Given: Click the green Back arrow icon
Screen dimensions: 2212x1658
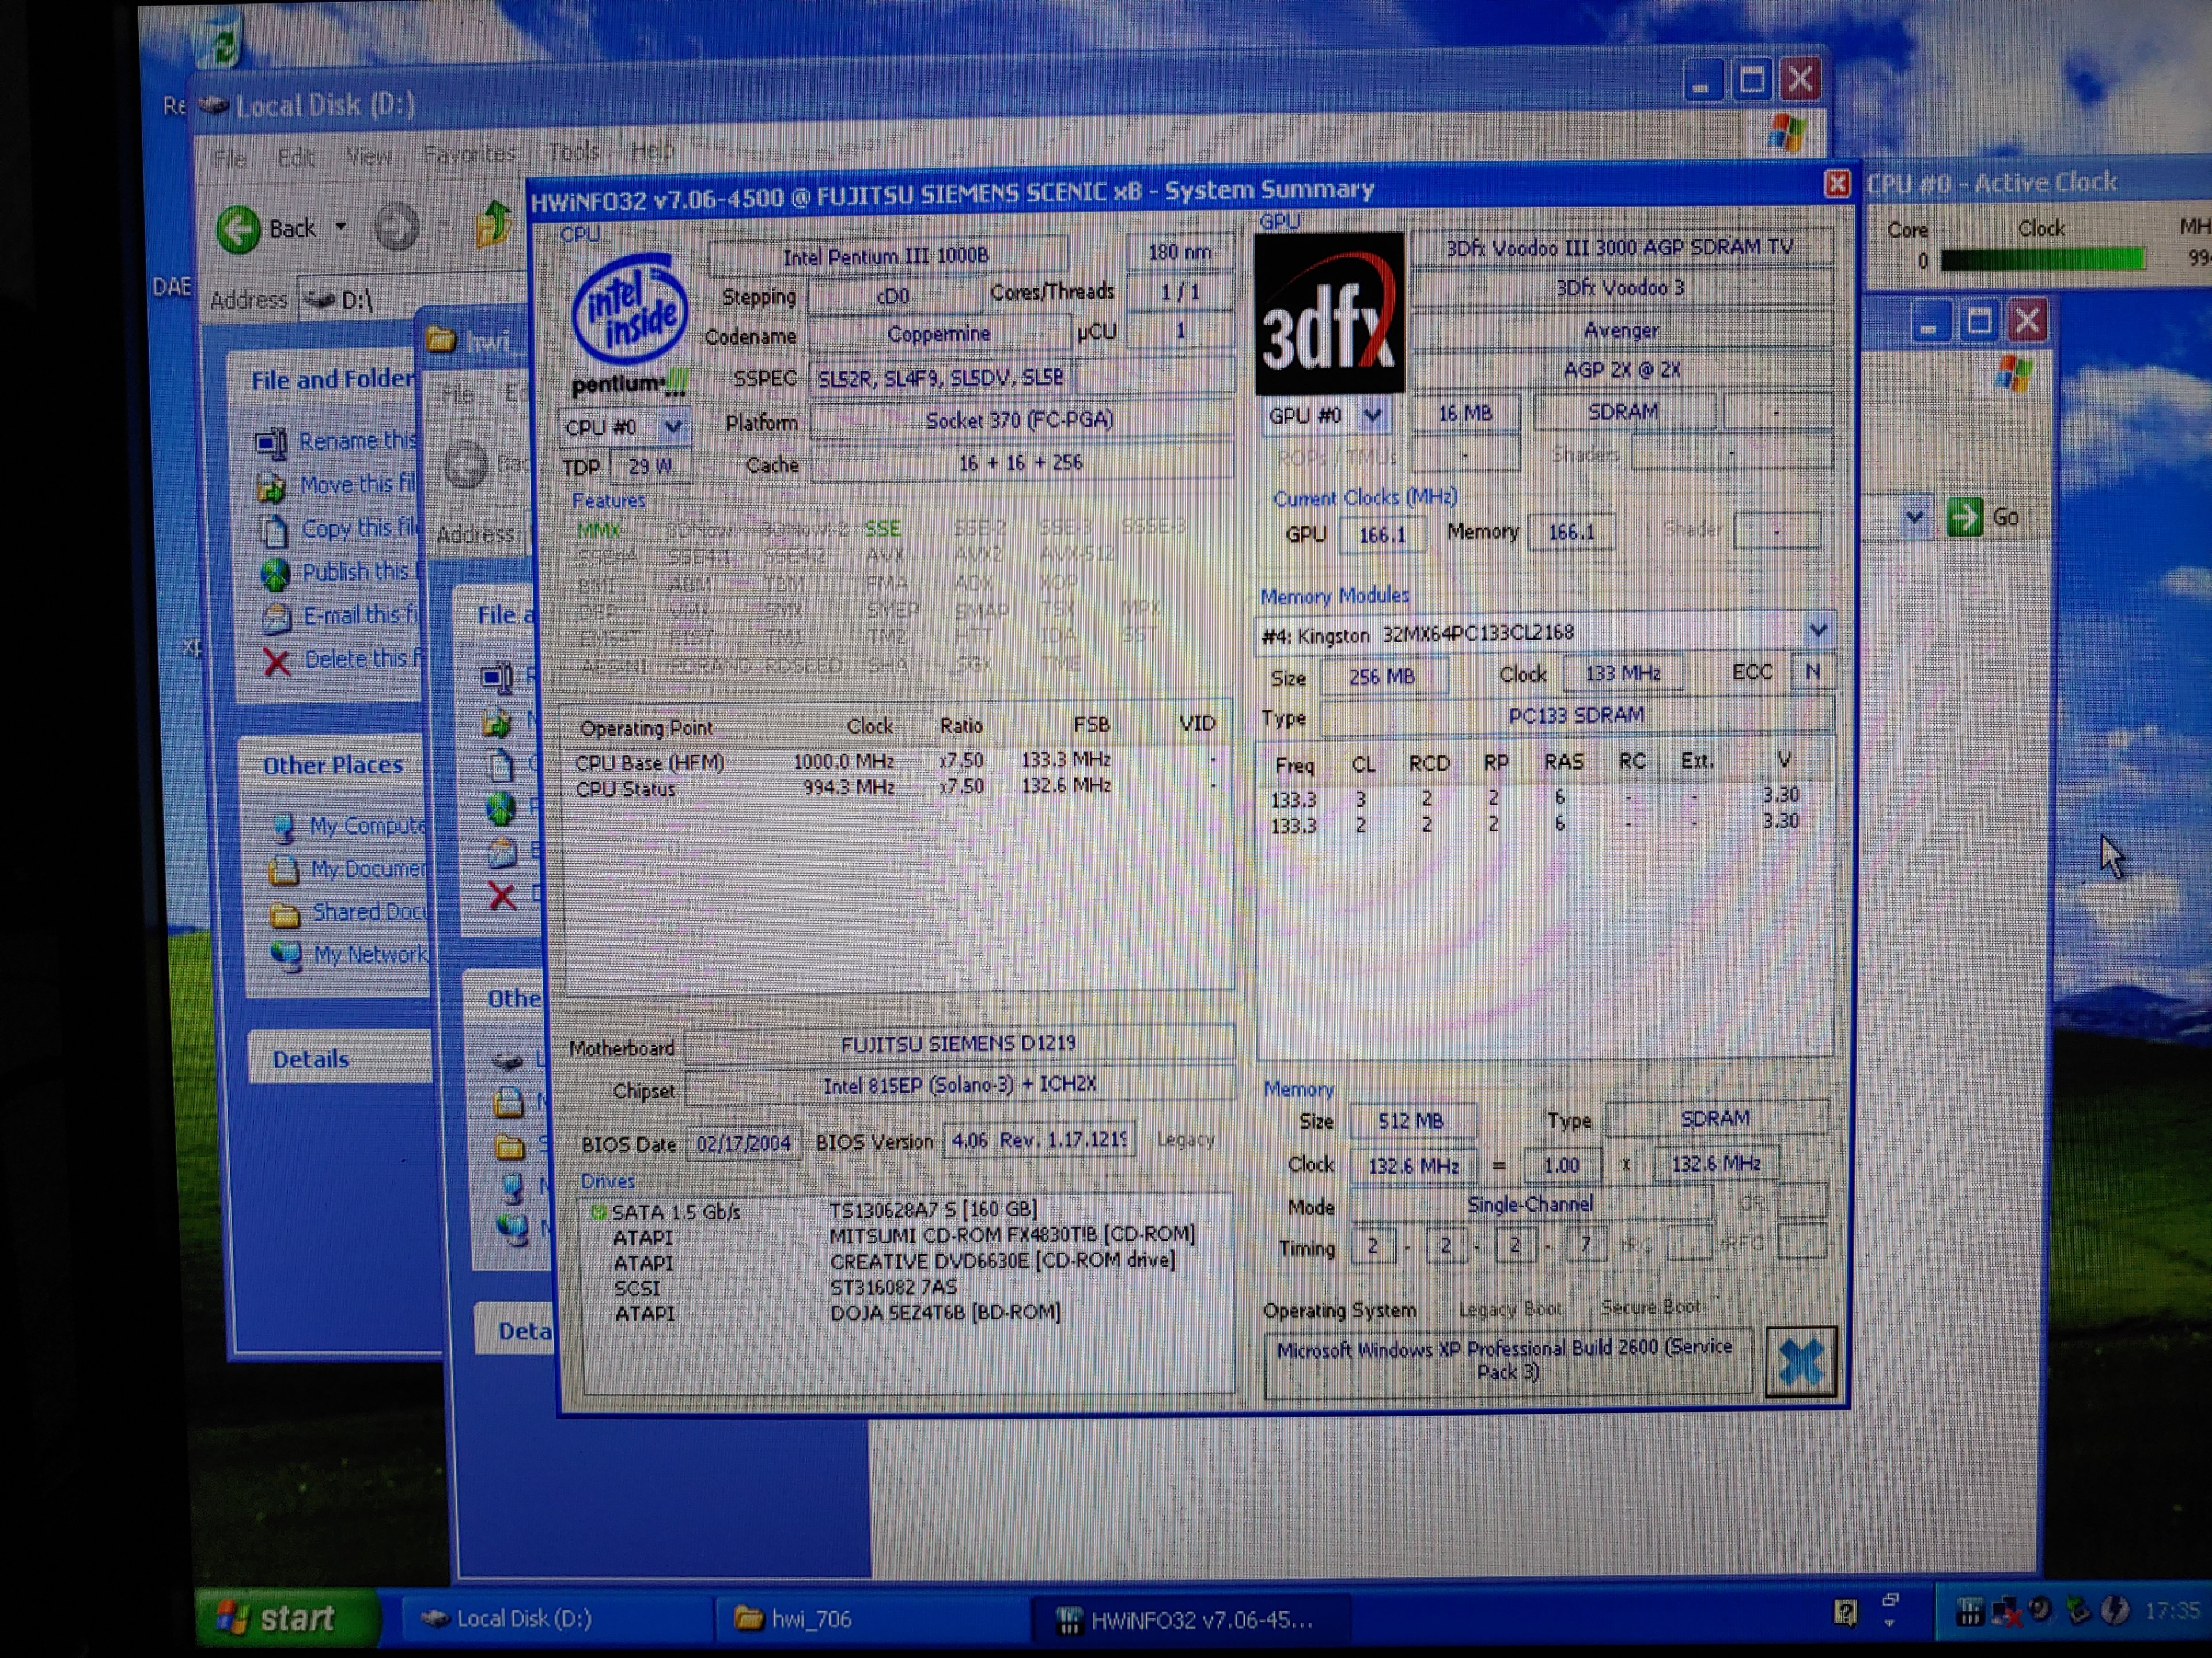Looking at the screenshot, I should coord(239,229).
